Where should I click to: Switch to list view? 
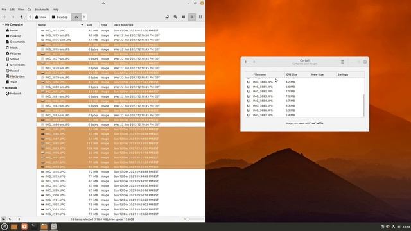192,17
